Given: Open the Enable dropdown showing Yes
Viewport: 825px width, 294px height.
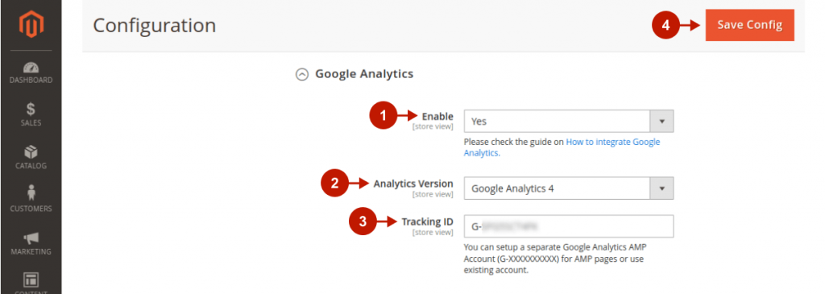Looking at the screenshot, I should point(568,121).
